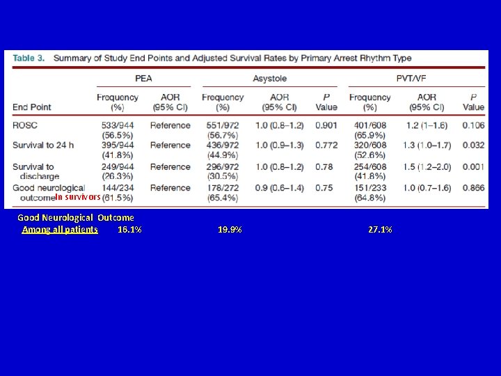Select the Asystole column group header
This screenshot has width=501, height=376.
[270, 78]
